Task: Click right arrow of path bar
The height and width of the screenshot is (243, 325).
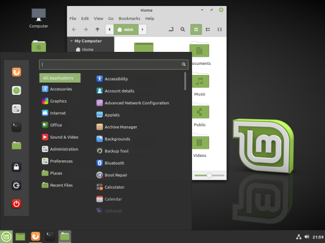Action: tap(142, 29)
